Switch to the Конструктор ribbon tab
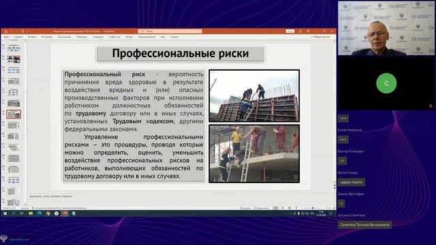 point(64,37)
